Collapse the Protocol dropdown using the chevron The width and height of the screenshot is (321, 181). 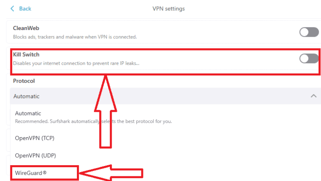[313, 96]
